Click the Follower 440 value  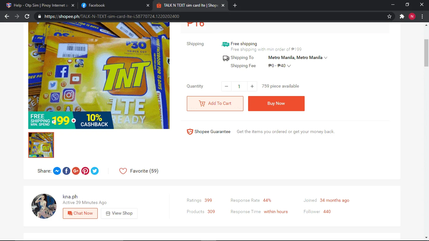pos(327,212)
